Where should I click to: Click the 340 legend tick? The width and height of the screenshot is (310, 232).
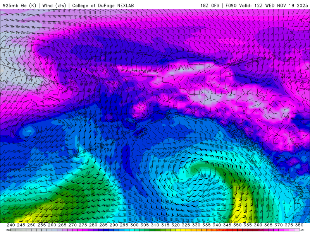[x=217, y=225]
